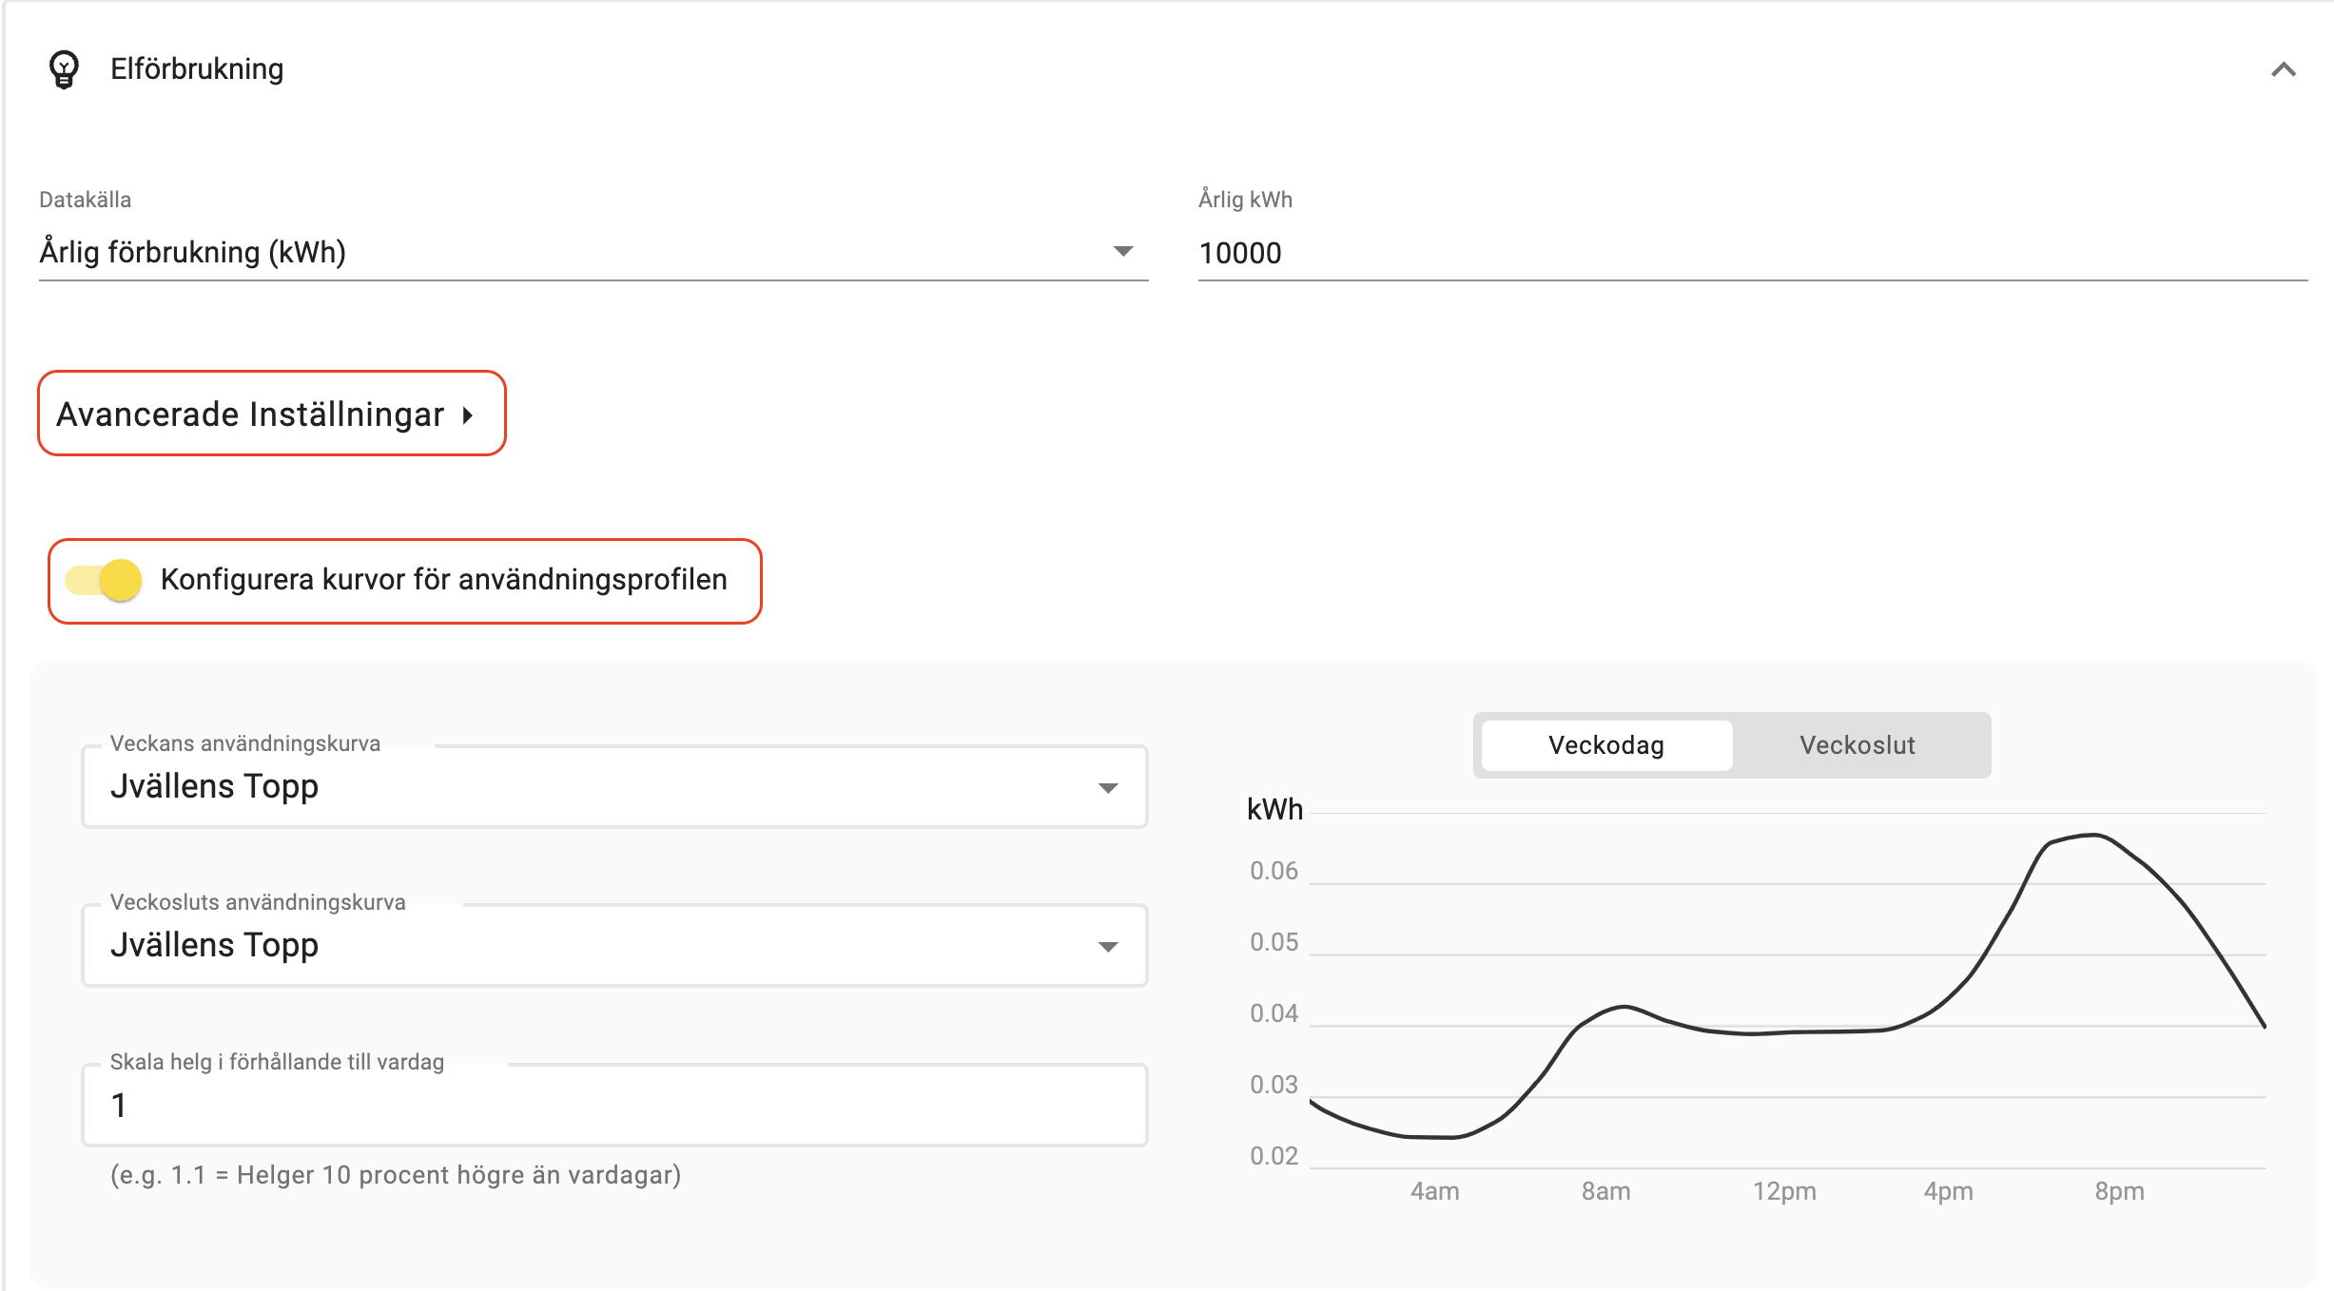Open the Datakälla dropdown
This screenshot has height=1291, width=2334.
coord(593,252)
